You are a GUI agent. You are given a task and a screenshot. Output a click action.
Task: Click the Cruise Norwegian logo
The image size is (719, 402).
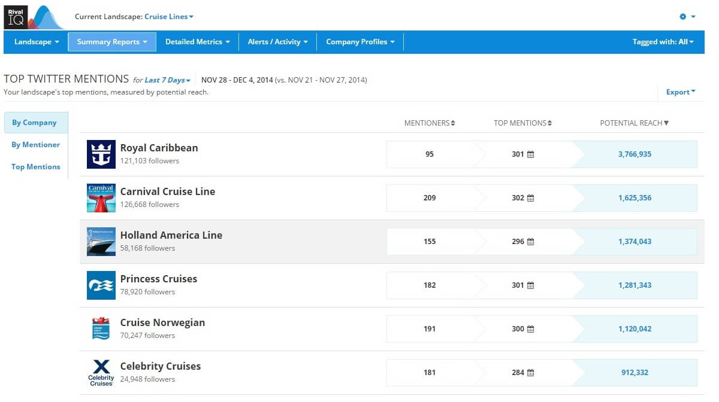pos(101,329)
